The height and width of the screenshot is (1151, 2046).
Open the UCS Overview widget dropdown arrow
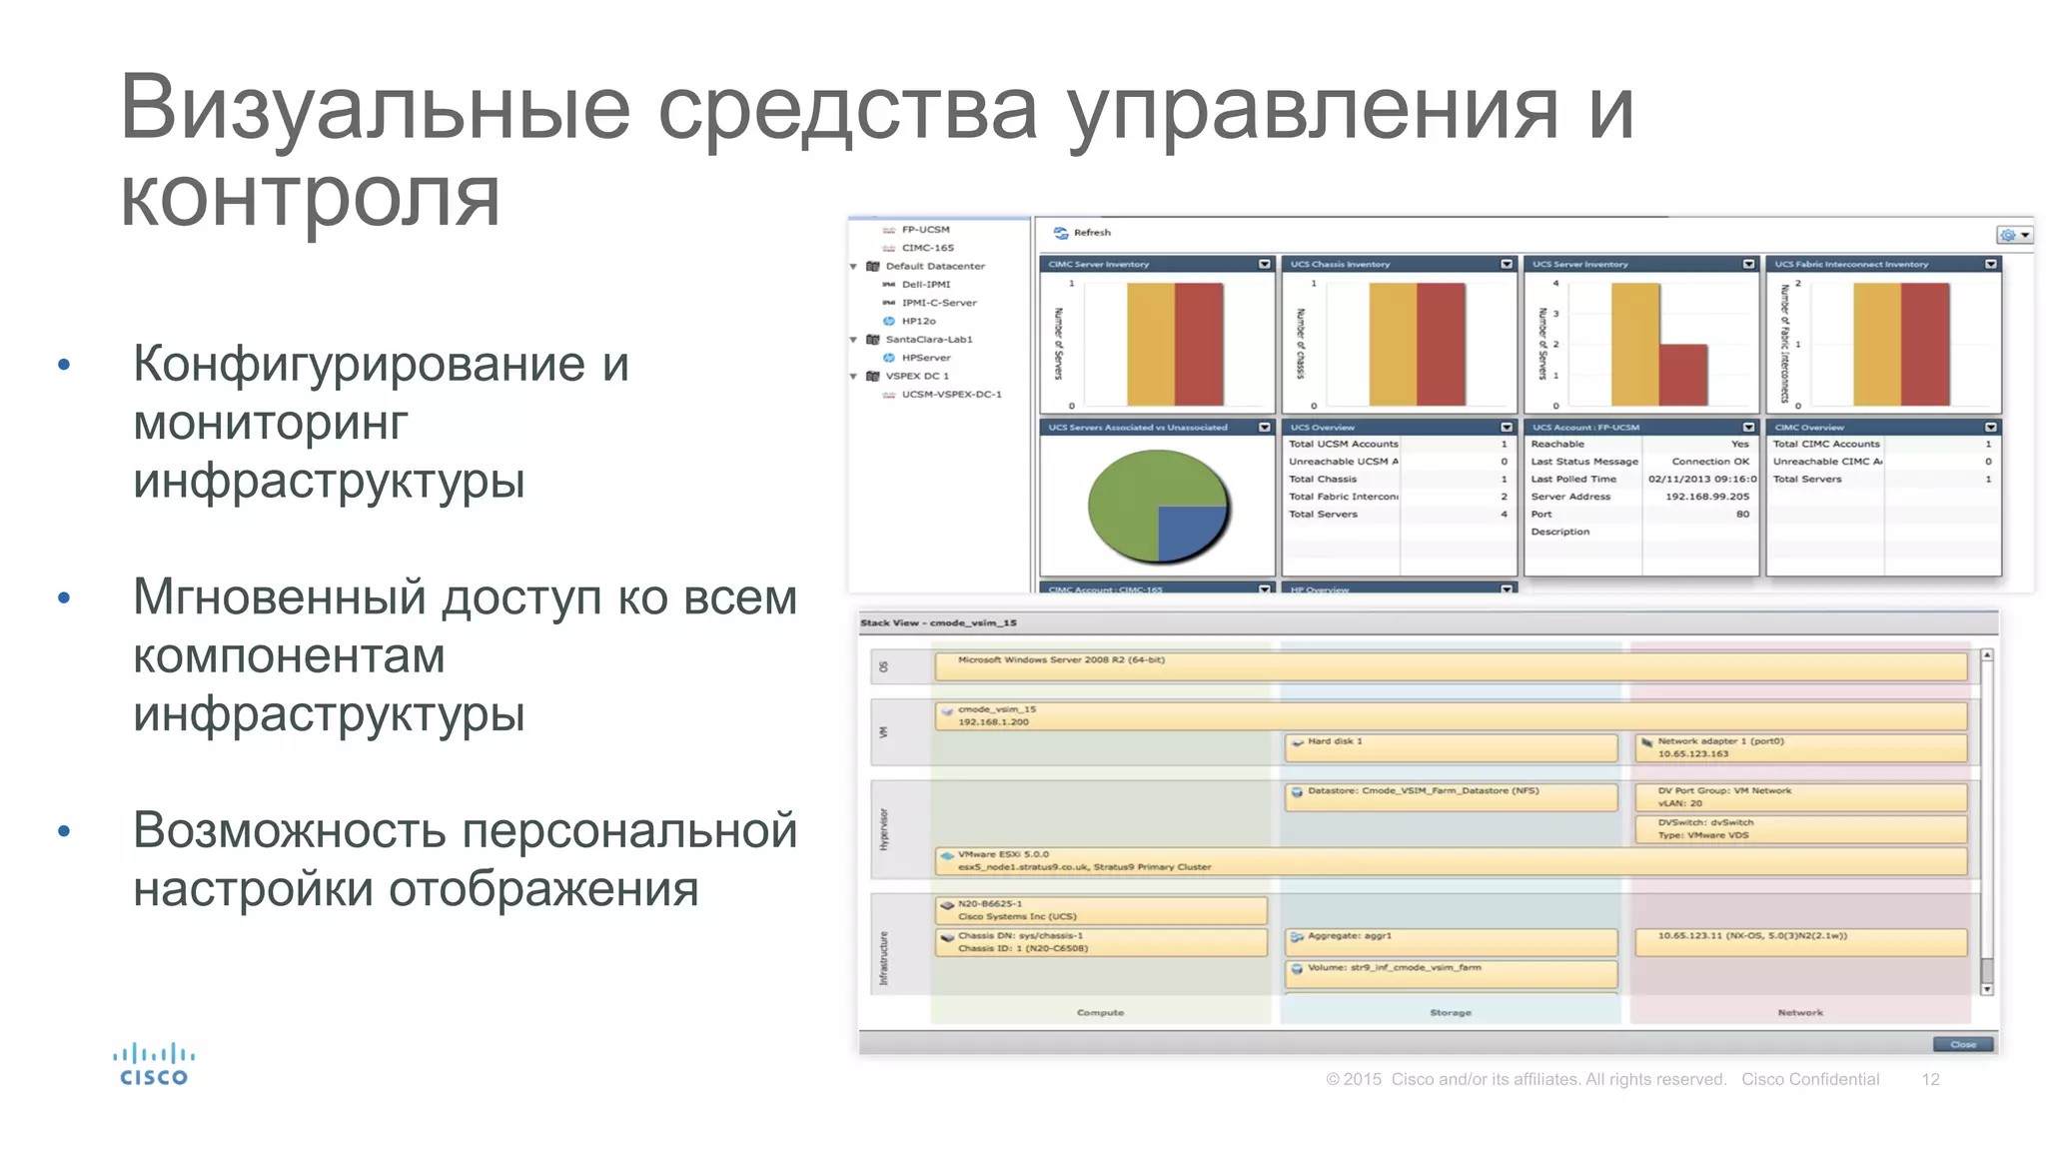(1506, 427)
